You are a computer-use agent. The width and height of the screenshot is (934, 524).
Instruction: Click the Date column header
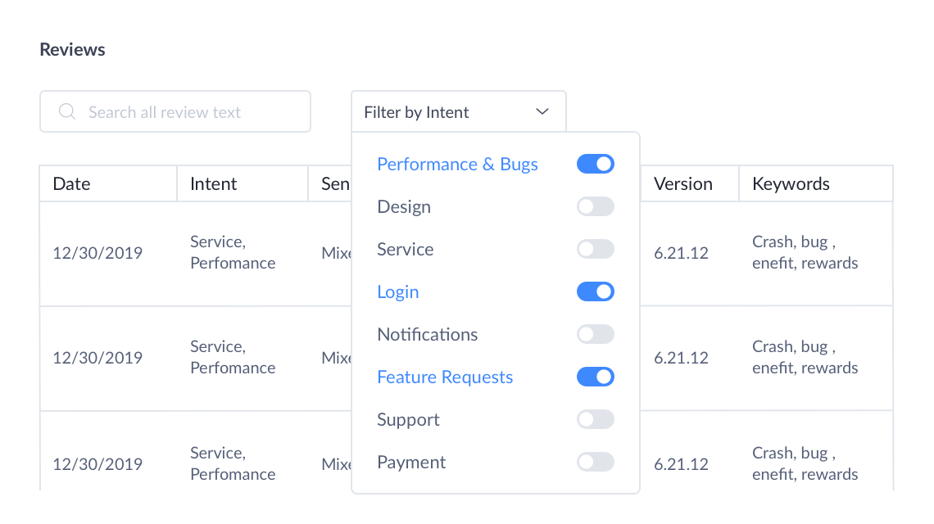[71, 184]
